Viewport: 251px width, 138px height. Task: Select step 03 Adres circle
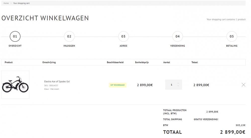(x=123, y=36)
